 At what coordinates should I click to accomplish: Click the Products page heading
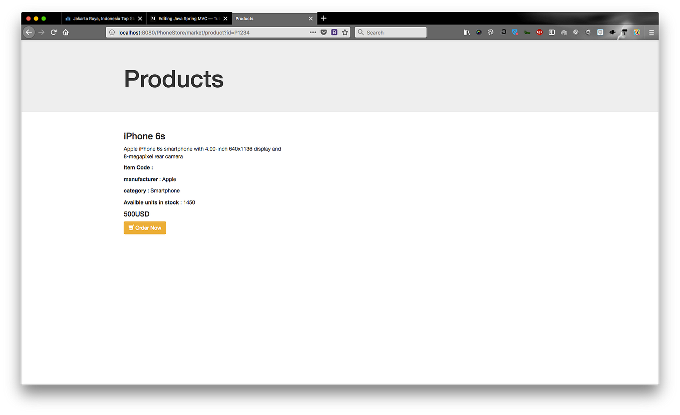click(174, 79)
